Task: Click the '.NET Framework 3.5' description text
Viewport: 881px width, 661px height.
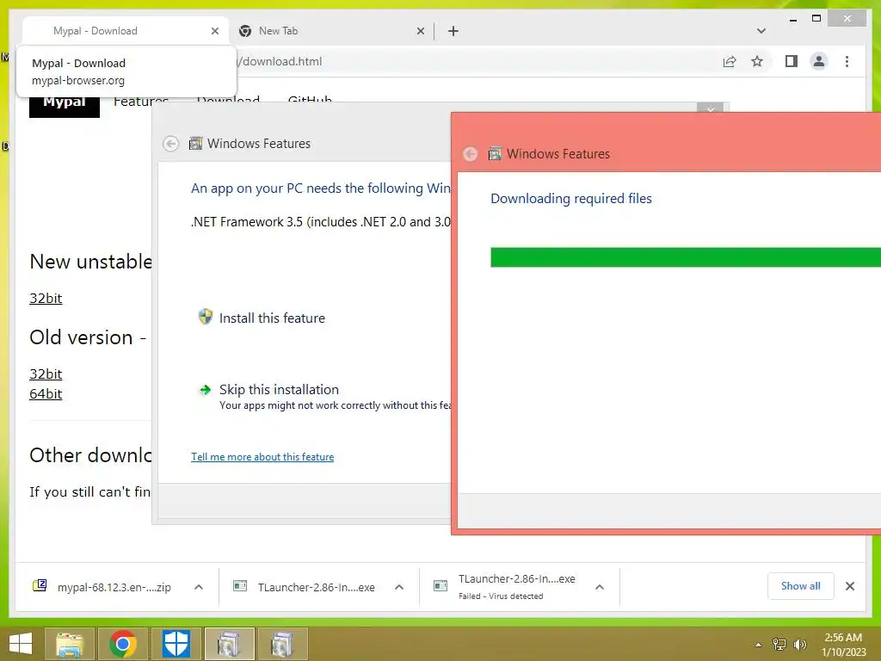Action: coord(321,222)
